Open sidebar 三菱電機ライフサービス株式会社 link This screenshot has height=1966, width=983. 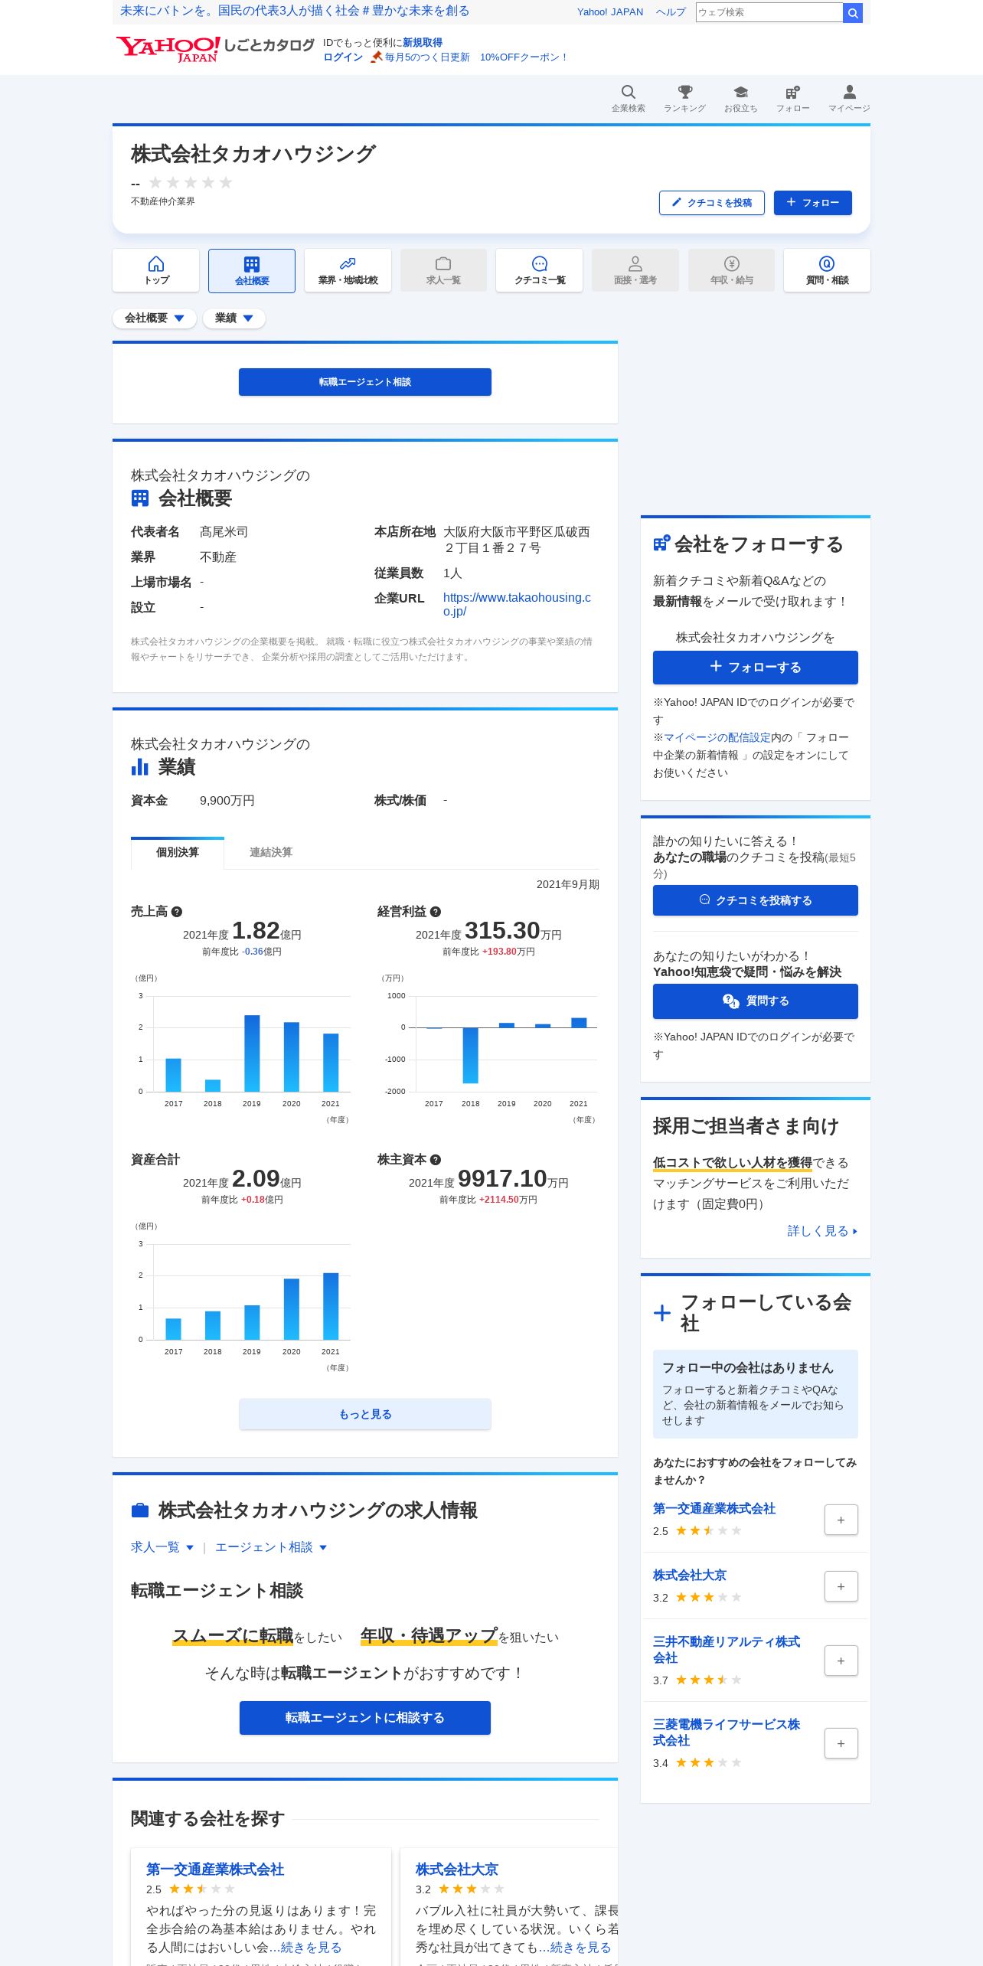coord(727,1732)
